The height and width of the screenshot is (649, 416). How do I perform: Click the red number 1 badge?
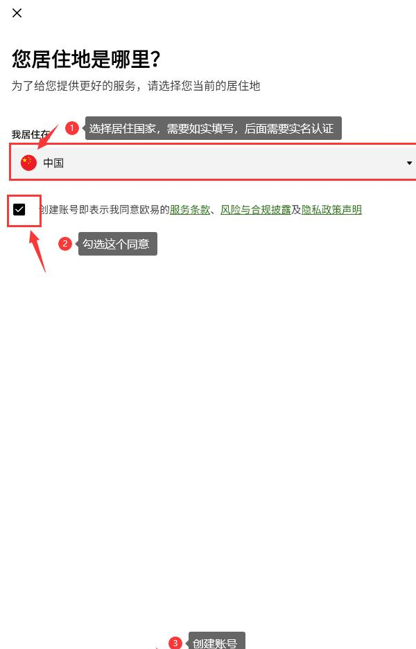tap(71, 128)
